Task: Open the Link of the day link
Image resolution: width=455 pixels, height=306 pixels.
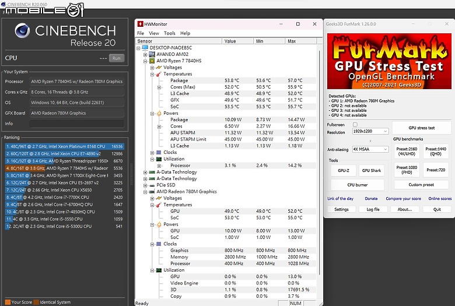Action: (341, 198)
